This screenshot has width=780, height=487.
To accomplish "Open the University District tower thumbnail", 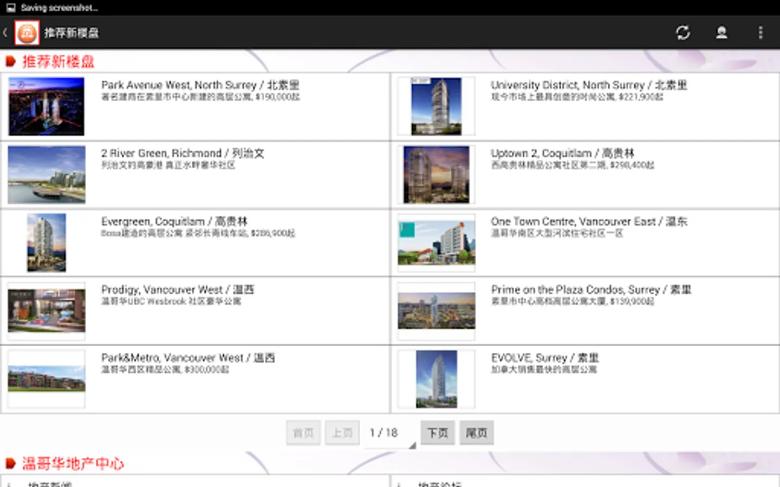I will (437, 106).
